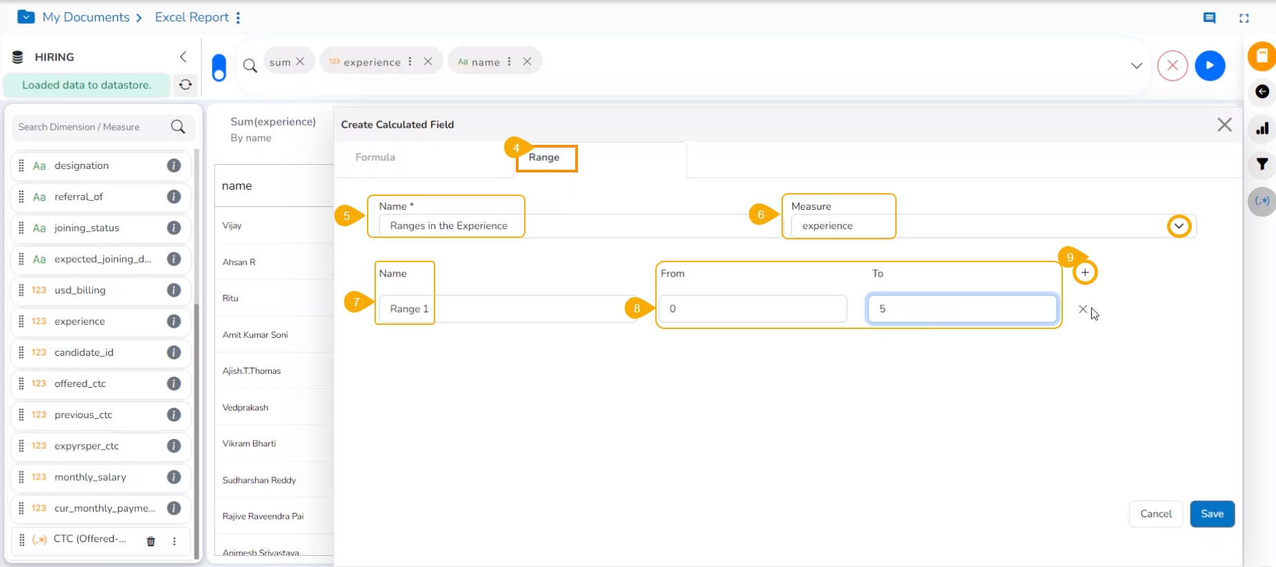
Task: Refresh the HIRING datastore
Action: (x=186, y=85)
